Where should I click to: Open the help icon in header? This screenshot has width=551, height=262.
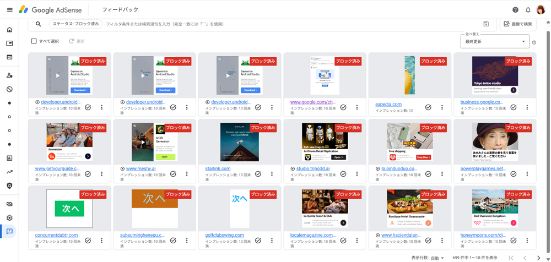[516, 10]
